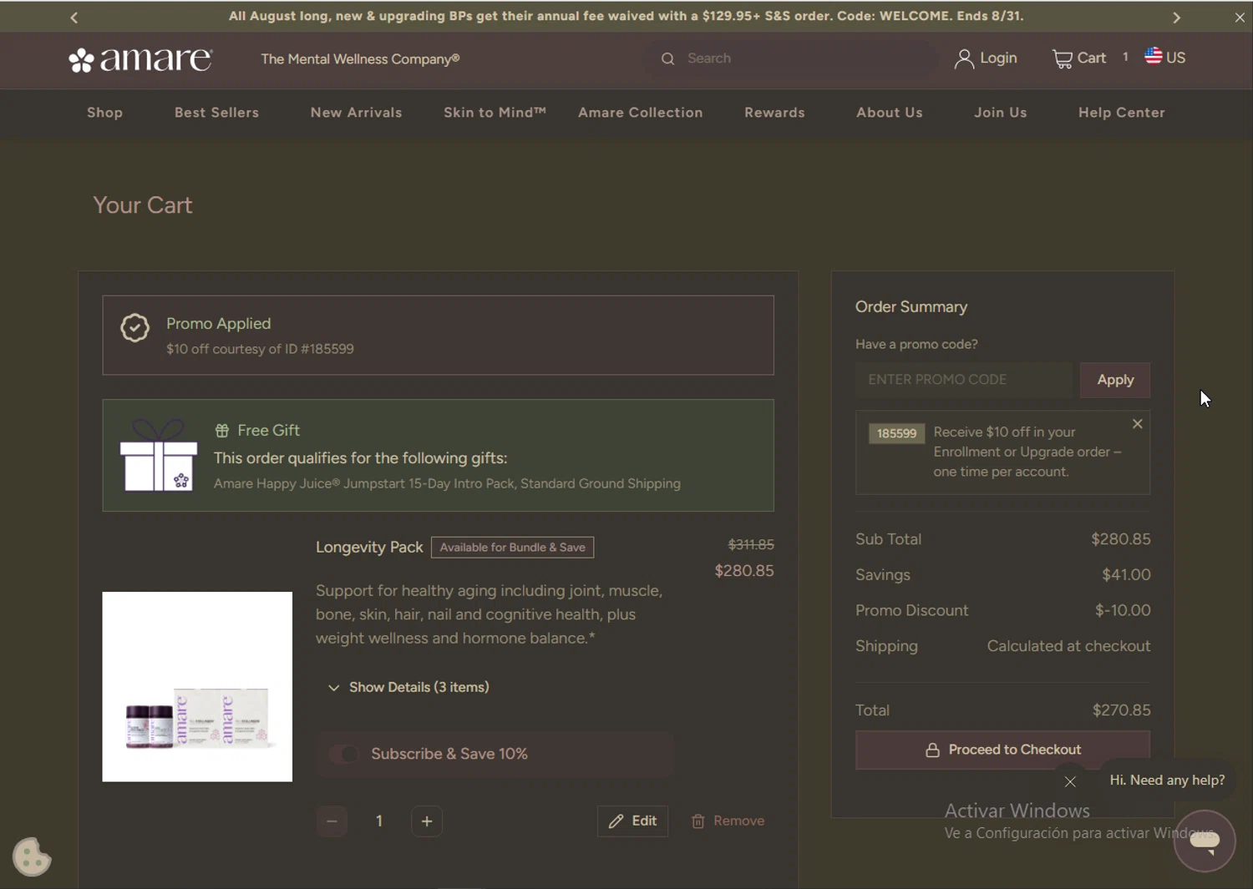Viewport: 1253px width, 889px height.
Task: Click the Amare logo
Action: (x=140, y=59)
